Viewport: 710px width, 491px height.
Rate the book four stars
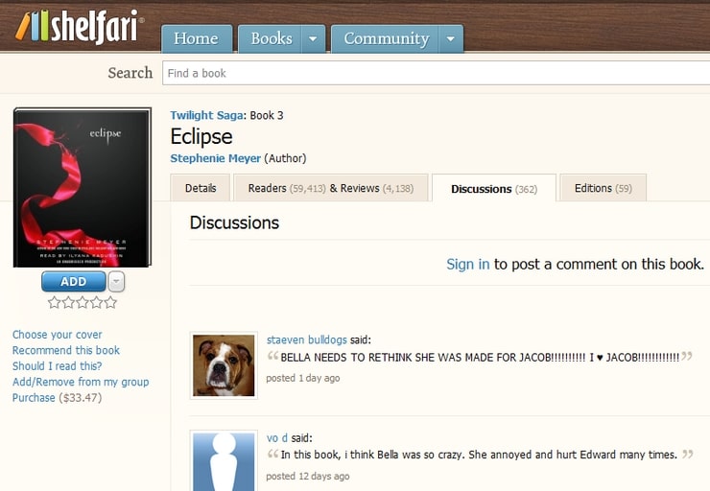point(97,302)
